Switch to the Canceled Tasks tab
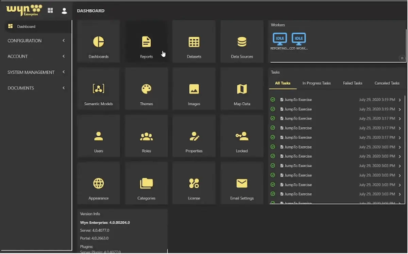This screenshot has height=254, width=408. point(387,83)
